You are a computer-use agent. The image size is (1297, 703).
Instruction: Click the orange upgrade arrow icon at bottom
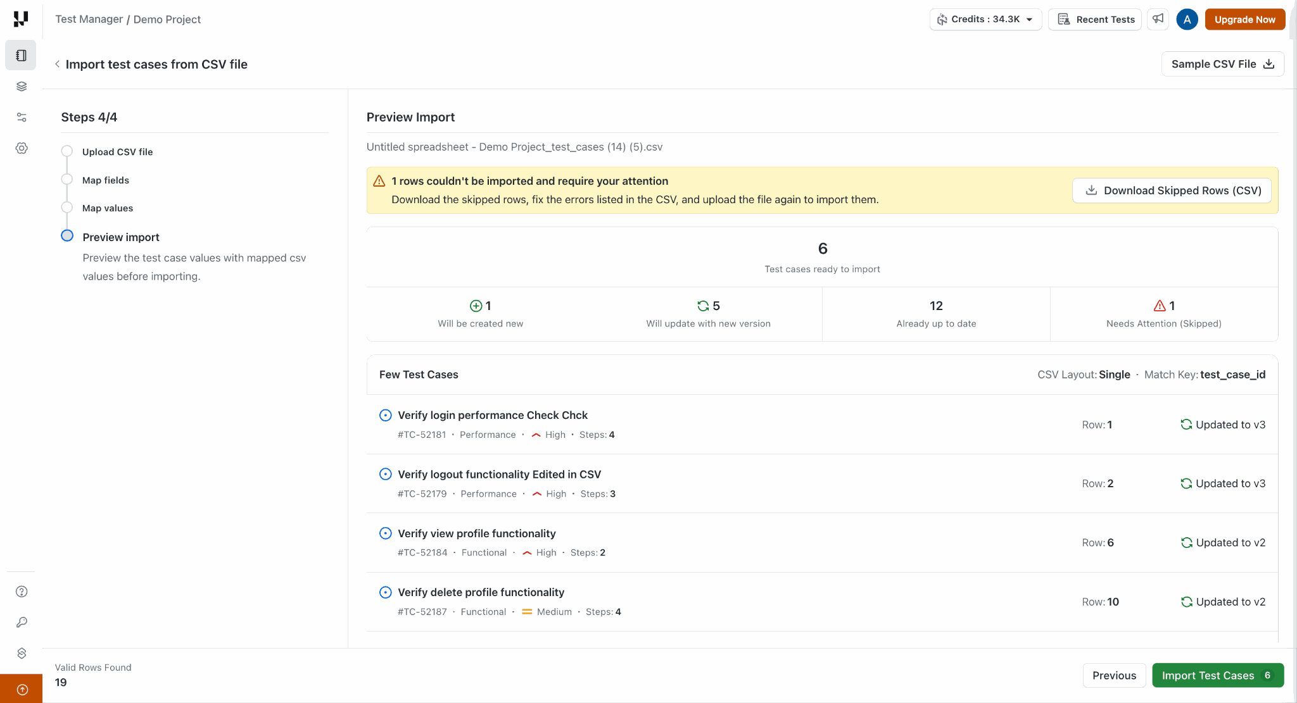coord(22,689)
